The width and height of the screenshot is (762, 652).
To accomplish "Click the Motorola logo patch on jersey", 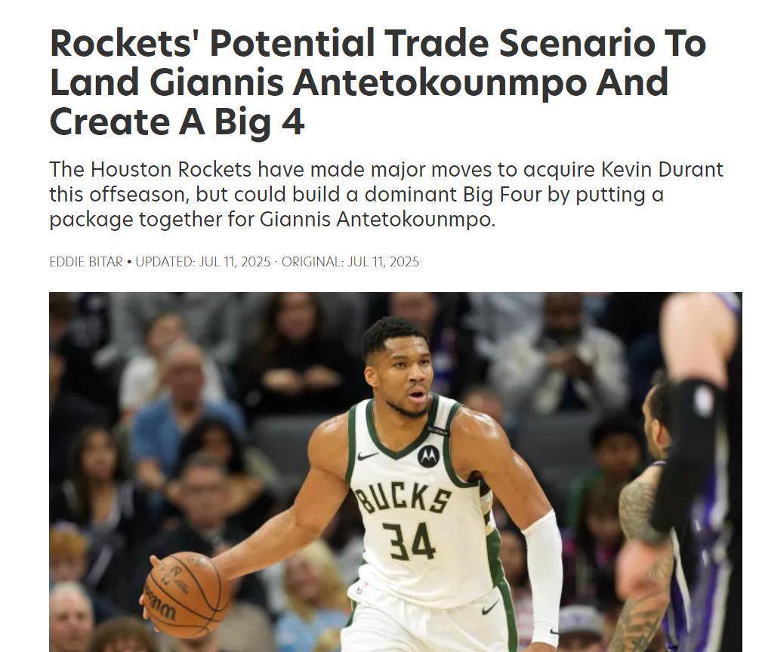I will pyautogui.click(x=428, y=456).
